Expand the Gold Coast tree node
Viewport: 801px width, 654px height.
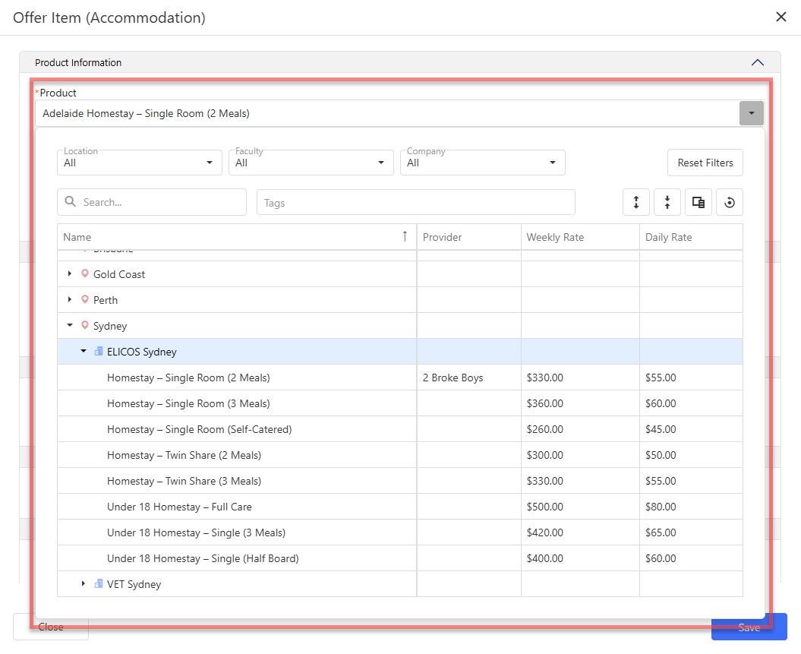[70, 274]
